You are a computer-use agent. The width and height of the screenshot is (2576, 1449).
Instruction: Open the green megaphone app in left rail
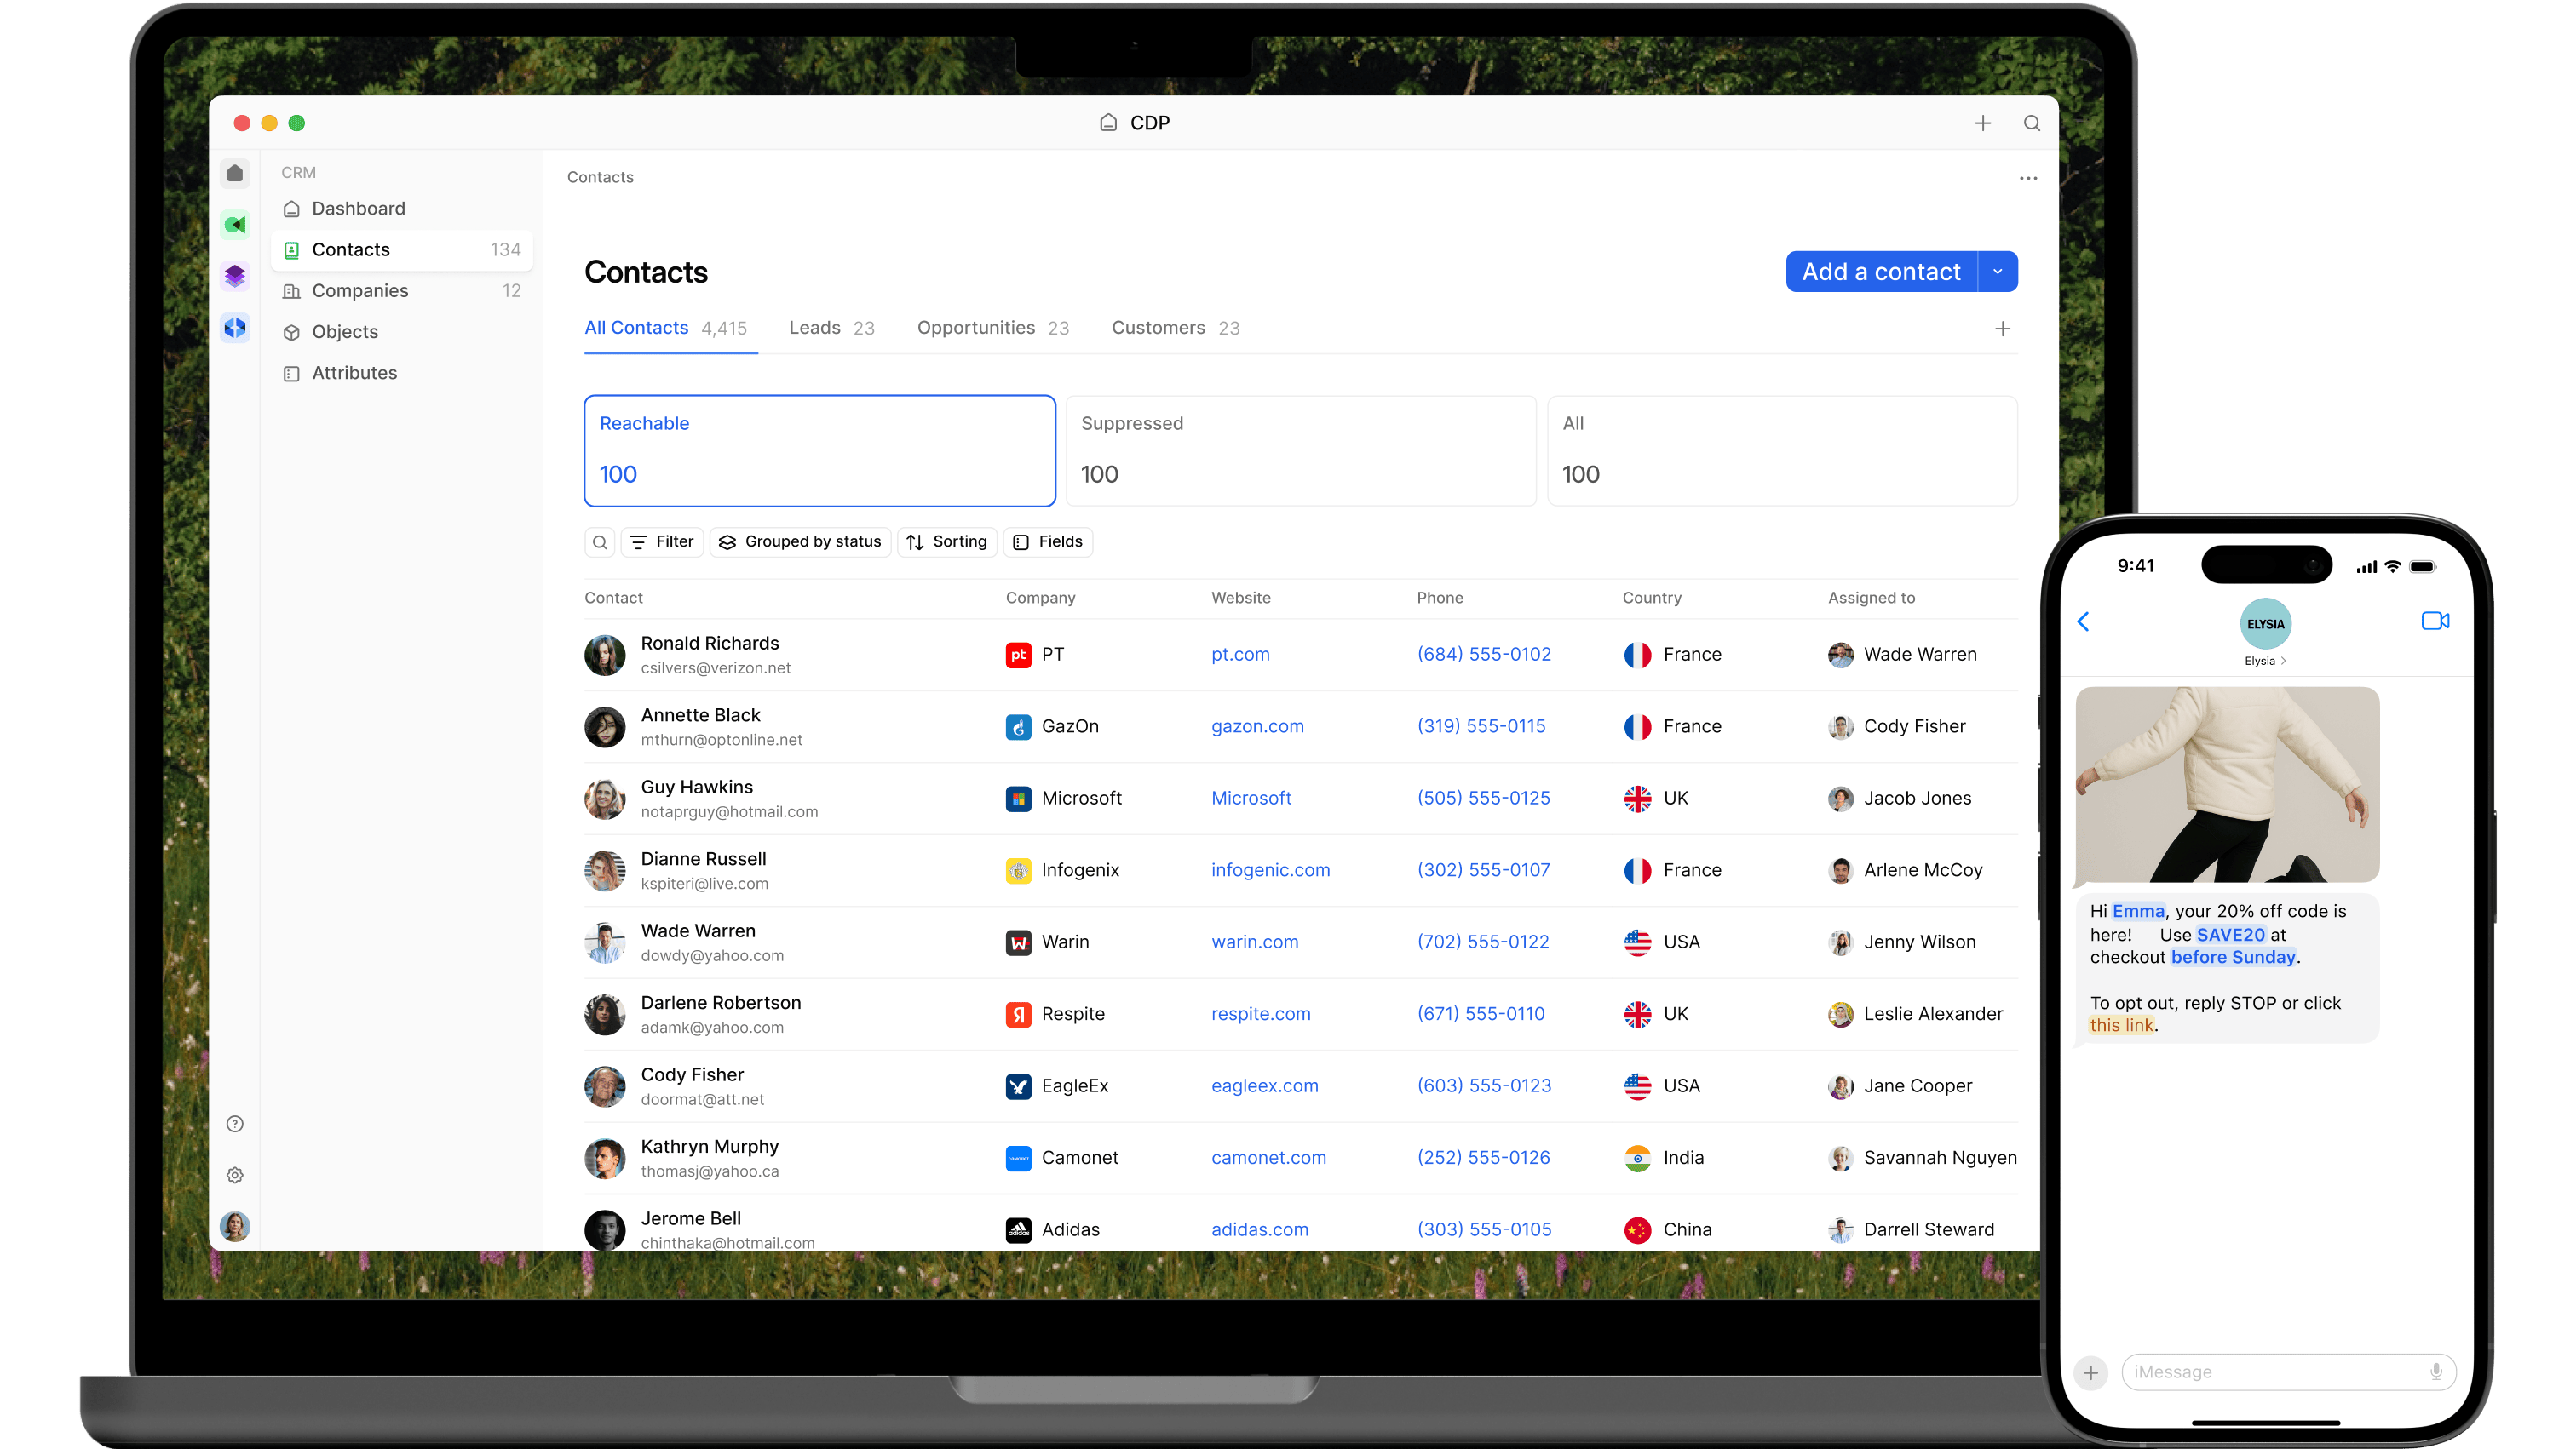[x=235, y=225]
